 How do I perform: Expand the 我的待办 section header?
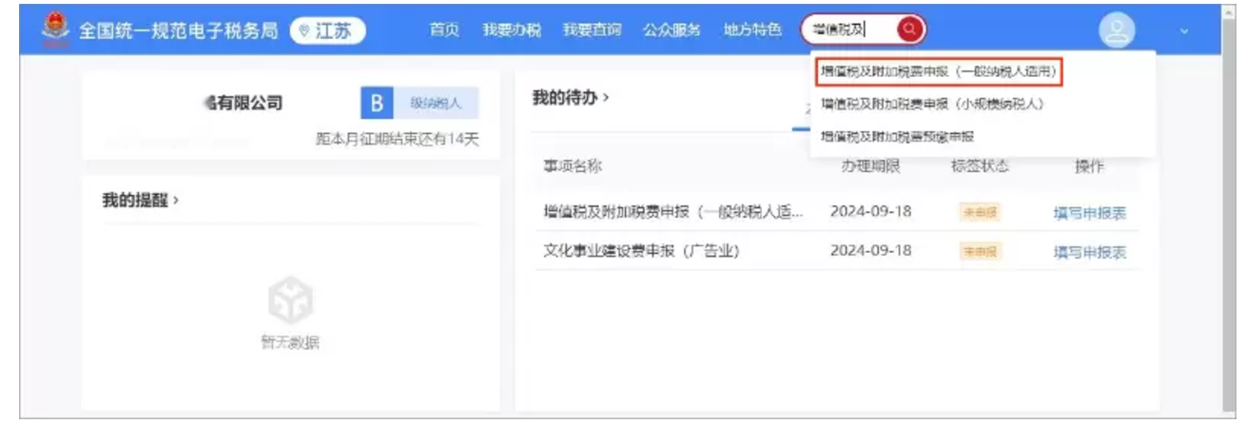[x=571, y=98]
